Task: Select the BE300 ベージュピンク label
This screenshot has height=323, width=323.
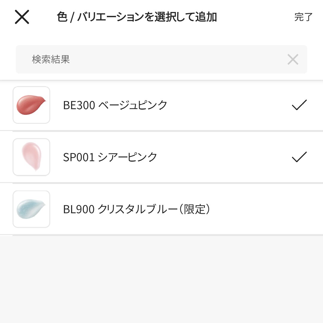Action: [x=115, y=105]
